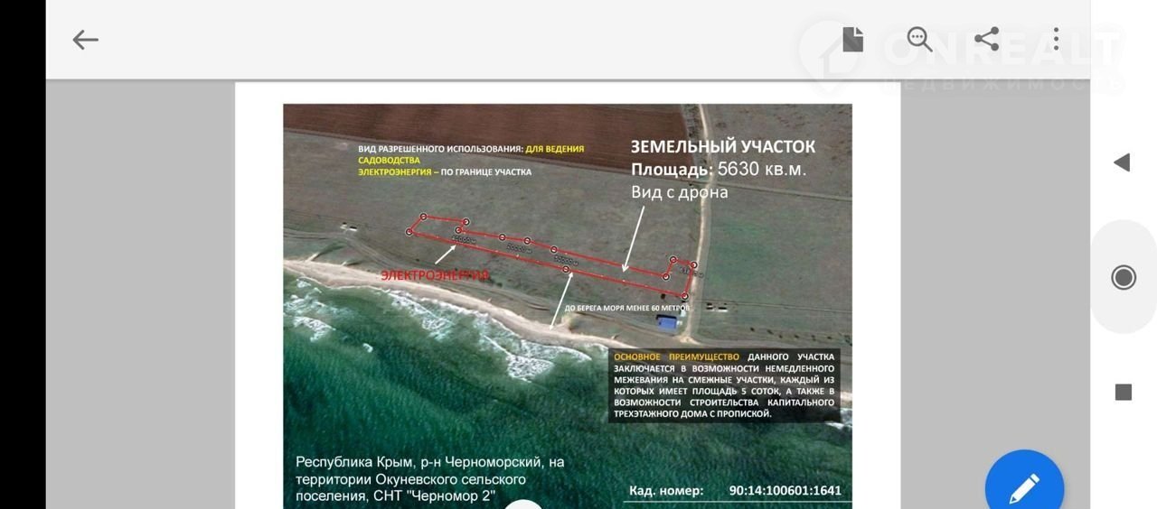This screenshot has height=509, width=1157.
Task: Tap the 'Площадь: 5630 кв.м.' text
Action: (718, 170)
